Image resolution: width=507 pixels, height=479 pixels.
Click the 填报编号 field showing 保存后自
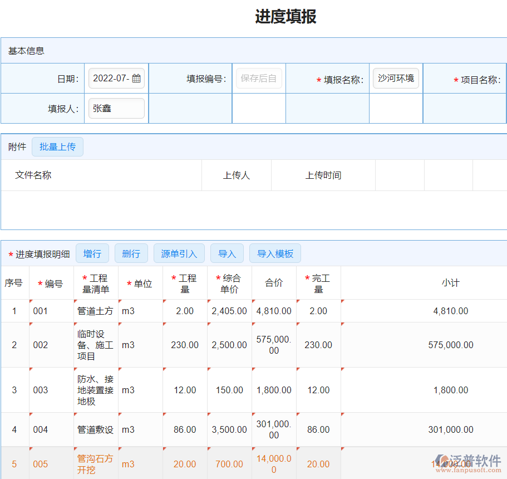click(259, 78)
